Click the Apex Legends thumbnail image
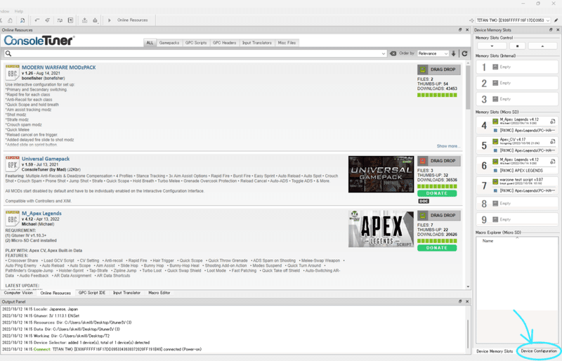 point(381,229)
